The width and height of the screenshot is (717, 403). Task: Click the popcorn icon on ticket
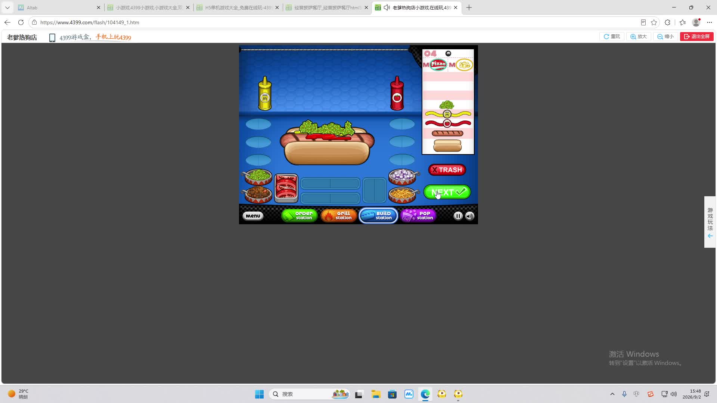click(x=464, y=65)
